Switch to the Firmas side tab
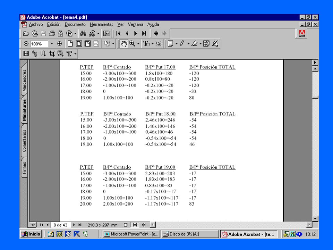The height and width of the screenshot is (250, 333). tap(24, 168)
